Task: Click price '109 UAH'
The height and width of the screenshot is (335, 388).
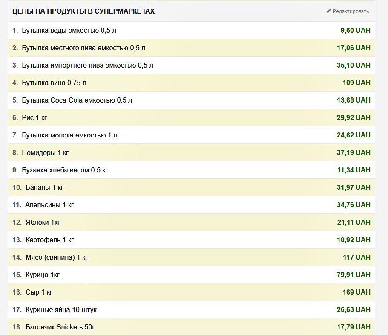Action: [x=356, y=83]
